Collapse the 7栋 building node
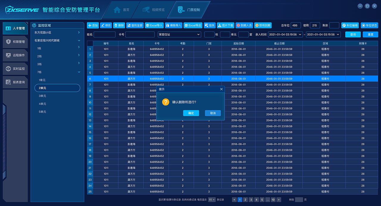 [79, 72]
